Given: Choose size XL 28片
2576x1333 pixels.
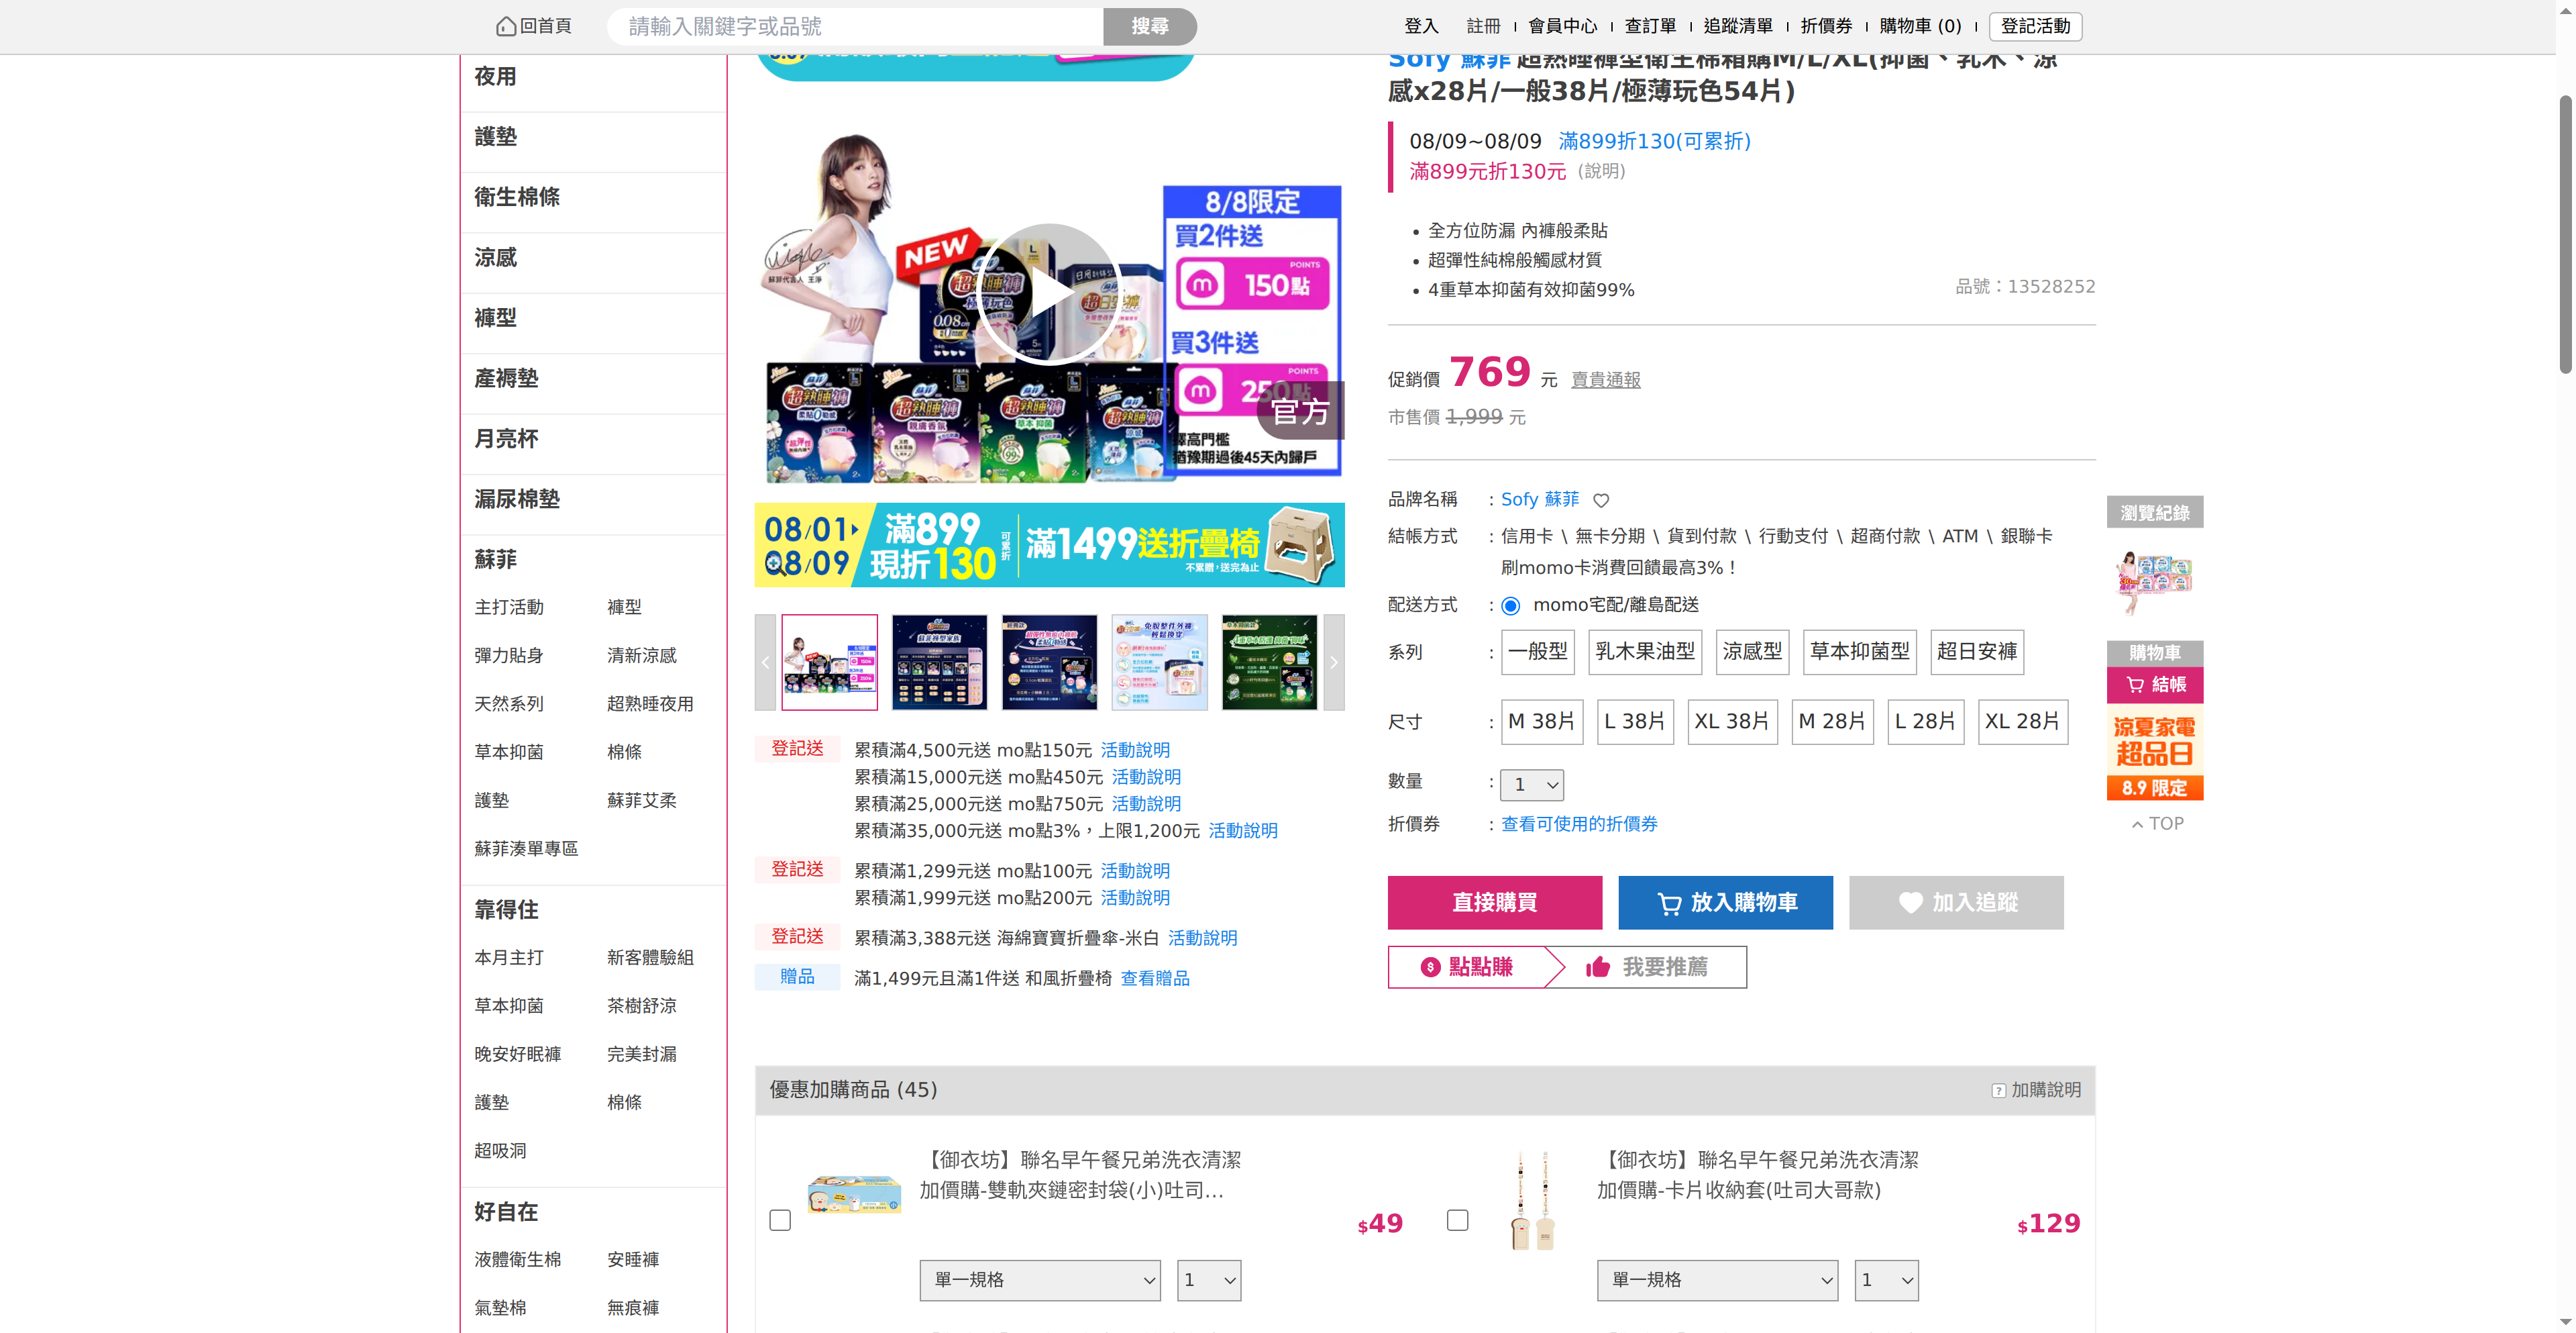Looking at the screenshot, I should [x=2023, y=722].
